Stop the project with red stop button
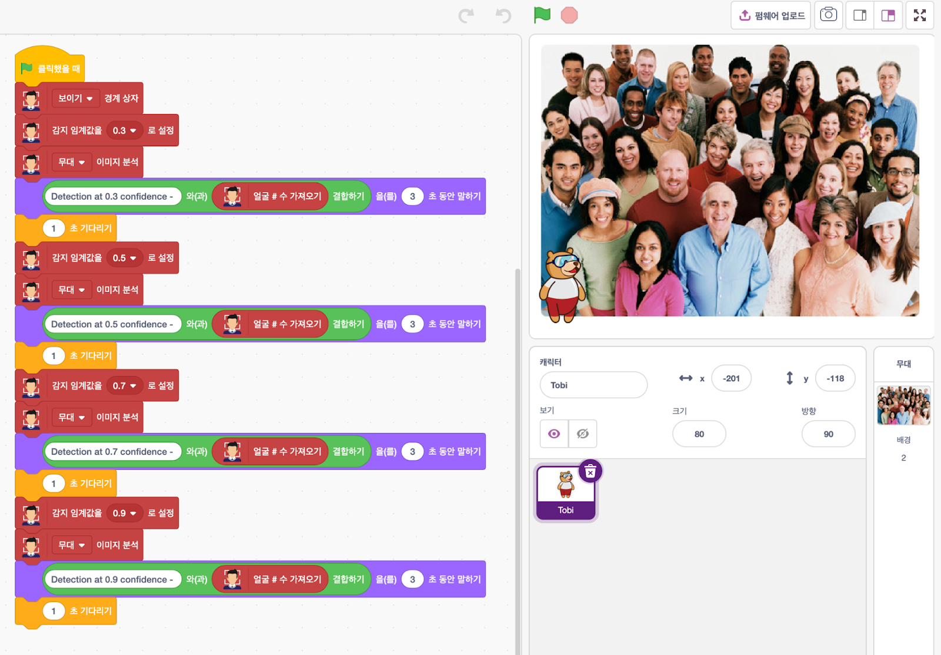The image size is (941, 655). (569, 15)
